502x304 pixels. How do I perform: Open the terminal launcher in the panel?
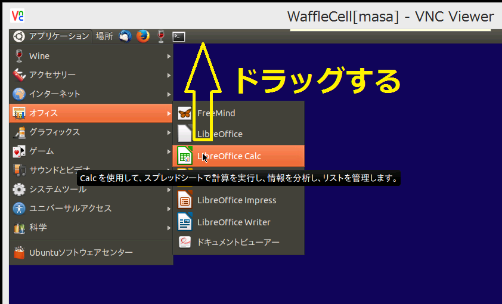coord(179,37)
